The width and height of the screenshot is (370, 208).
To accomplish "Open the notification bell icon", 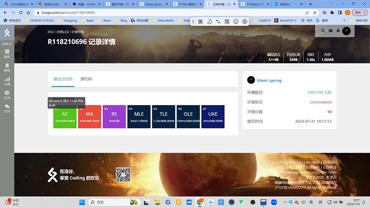I will coord(338,31).
